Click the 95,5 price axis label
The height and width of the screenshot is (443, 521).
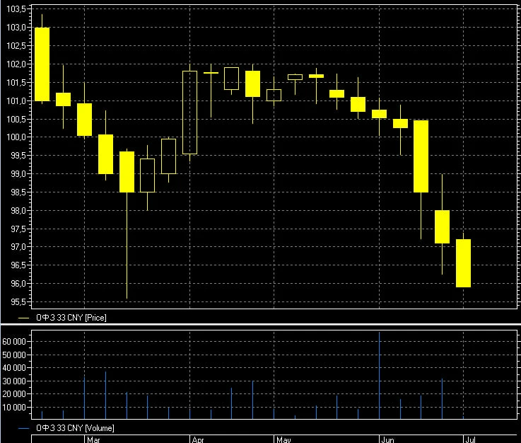[x=16, y=302]
